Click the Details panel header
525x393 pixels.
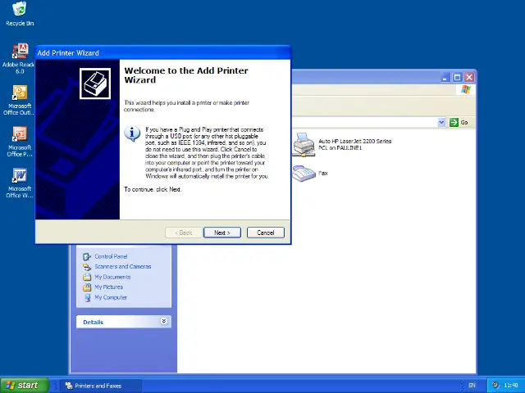pyautogui.click(x=124, y=322)
